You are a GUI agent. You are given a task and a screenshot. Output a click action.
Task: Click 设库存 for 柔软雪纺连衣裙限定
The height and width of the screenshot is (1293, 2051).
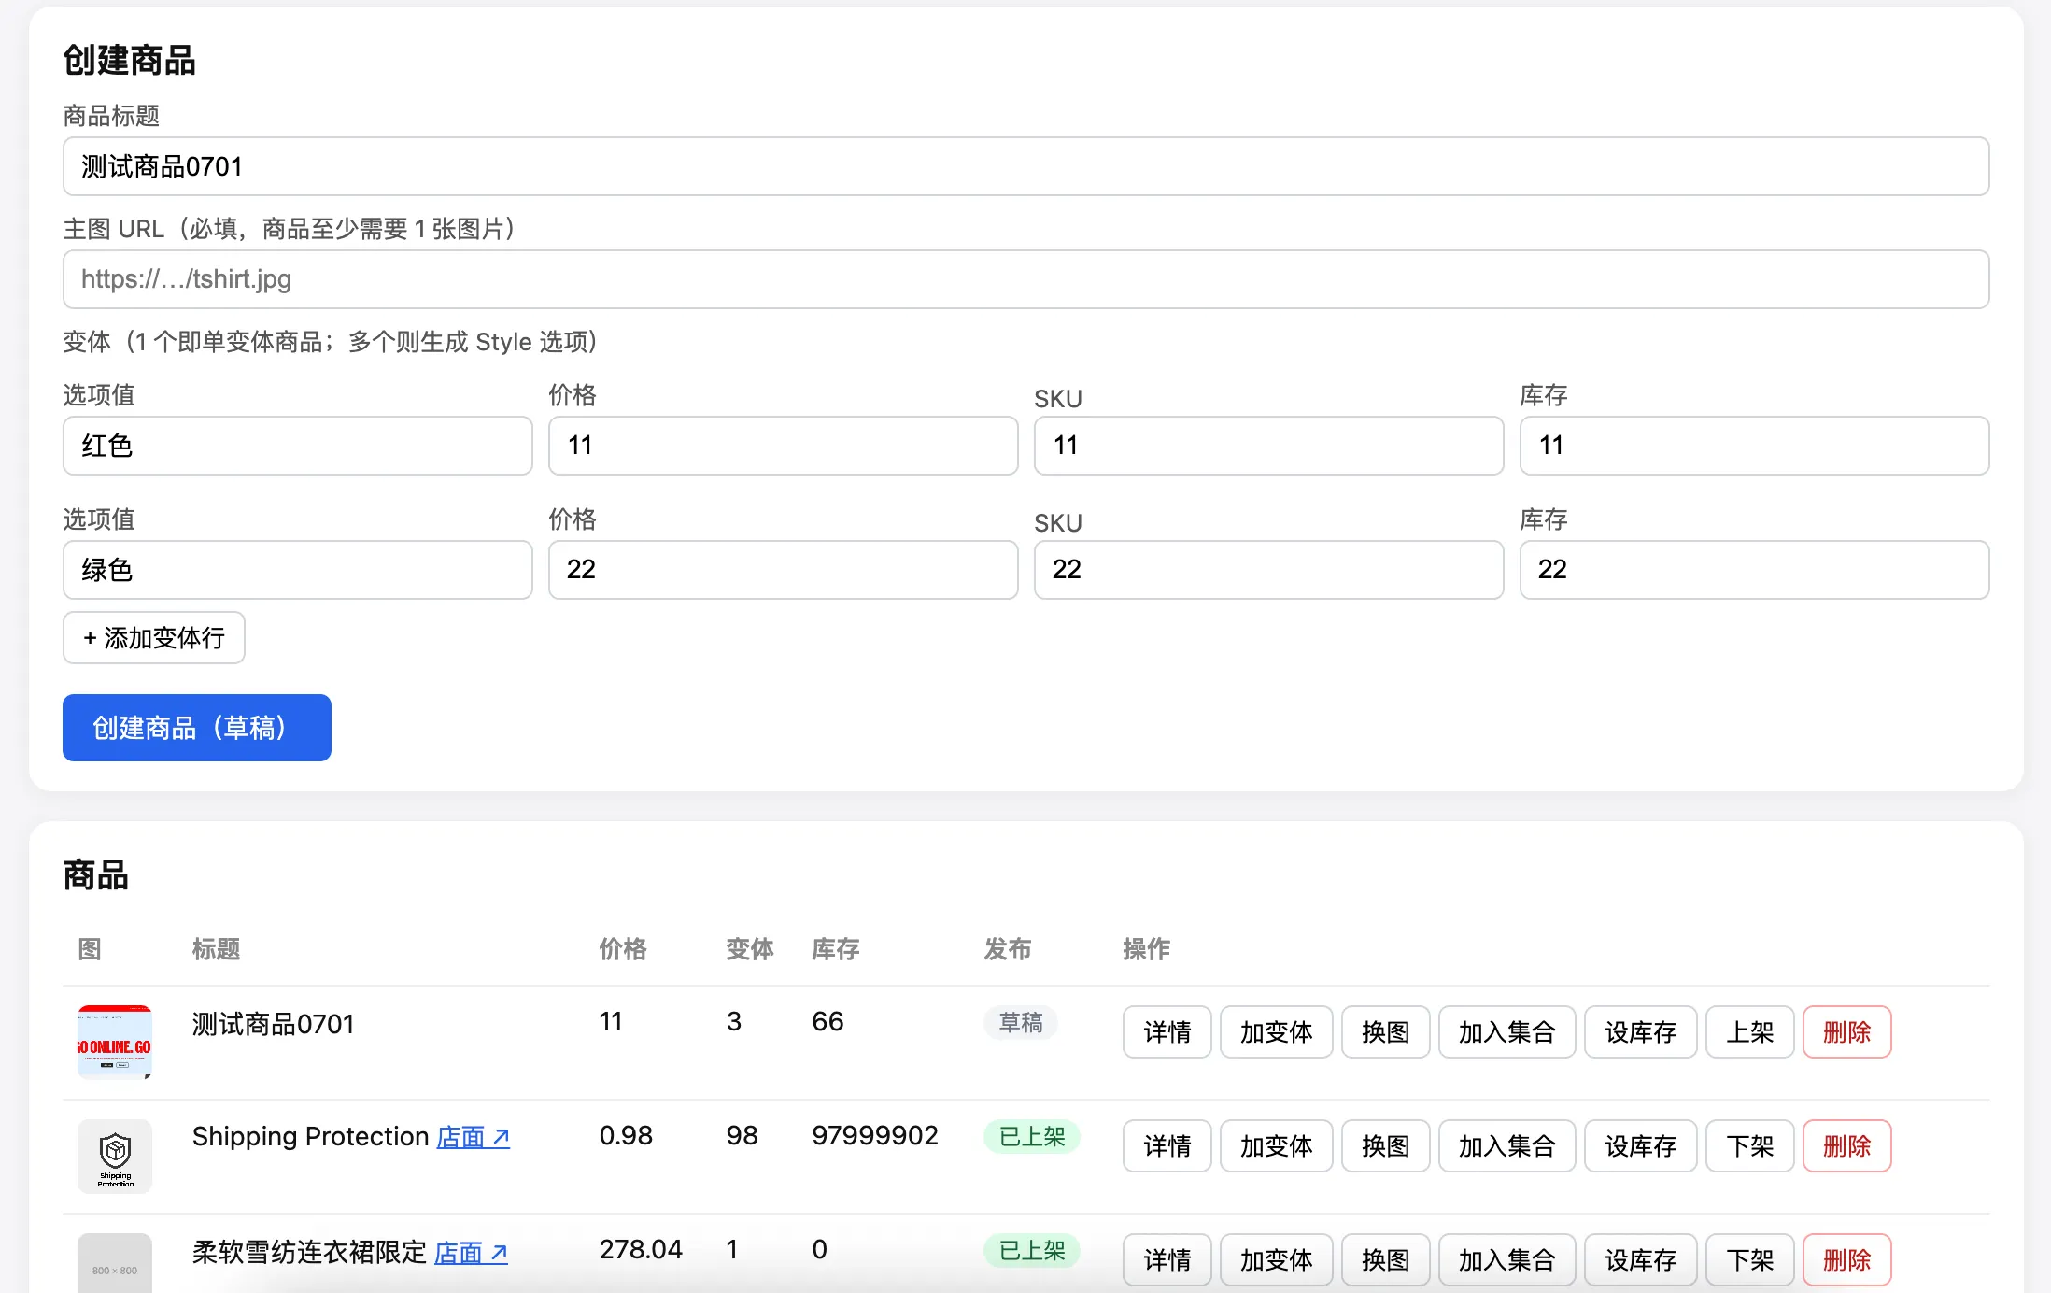pos(1641,1260)
